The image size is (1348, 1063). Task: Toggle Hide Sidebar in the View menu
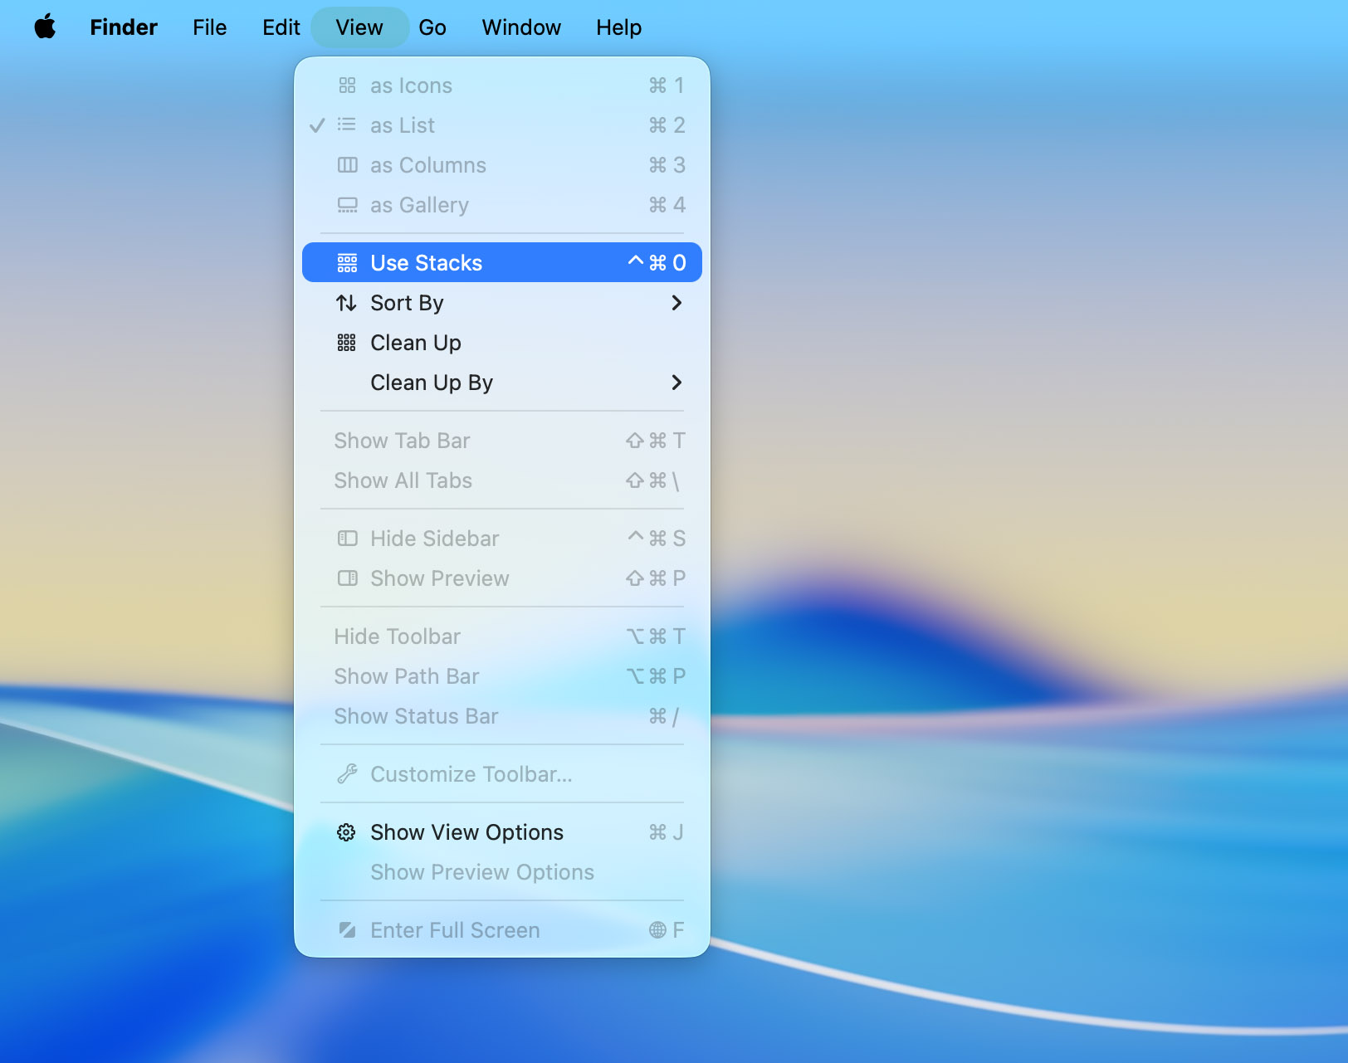(434, 539)
